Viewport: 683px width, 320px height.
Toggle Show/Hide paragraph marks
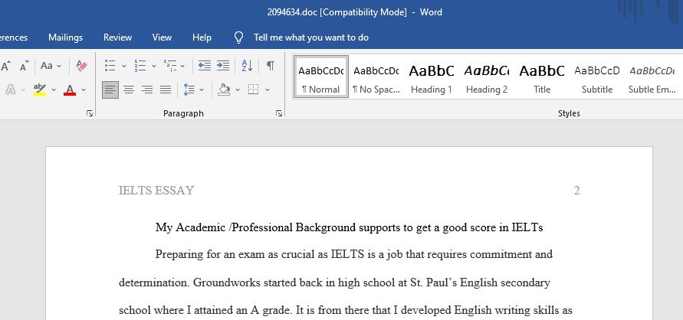(x=271, y=66)
